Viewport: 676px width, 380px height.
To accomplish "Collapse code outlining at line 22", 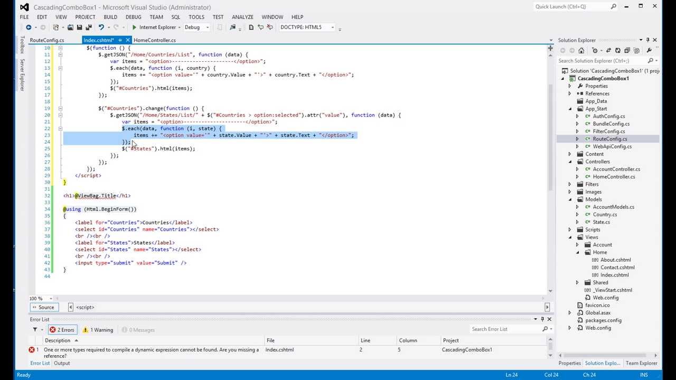I will click(60, 128).
